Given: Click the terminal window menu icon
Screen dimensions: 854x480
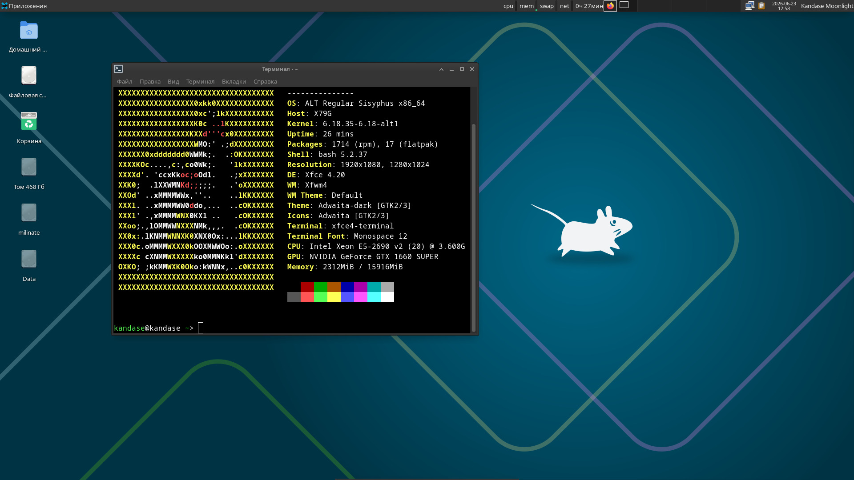Looking at the screenshot, I should pos(118,69).
